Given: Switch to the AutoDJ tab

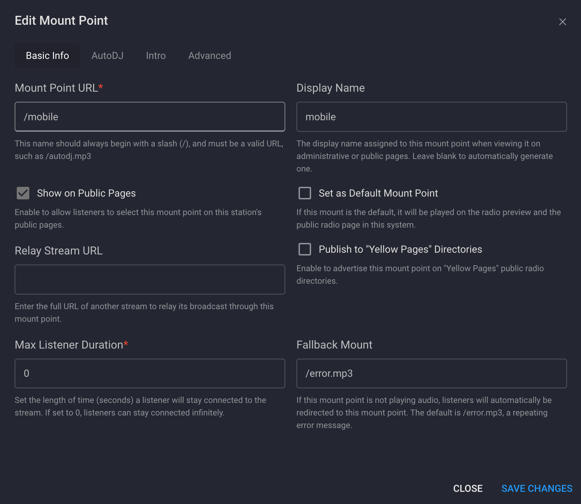Looking at the screenshot, I should (107, 55).
